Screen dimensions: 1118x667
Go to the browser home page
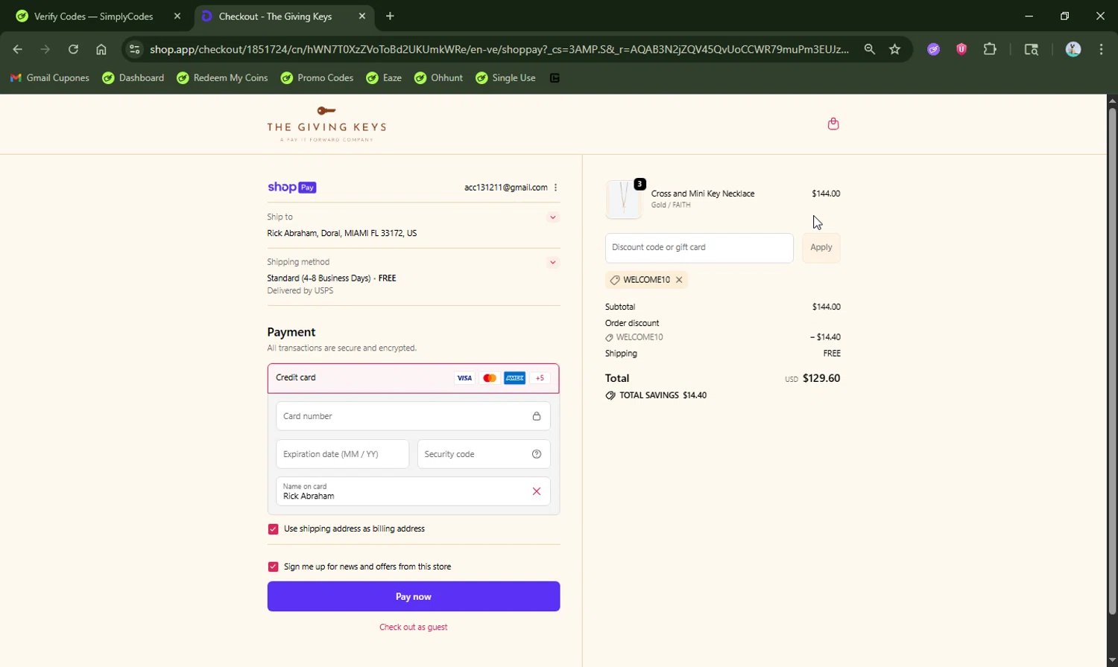101,49
